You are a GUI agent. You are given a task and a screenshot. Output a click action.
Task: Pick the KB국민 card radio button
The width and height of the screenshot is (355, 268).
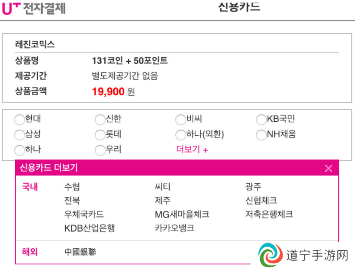coord(261,119)
